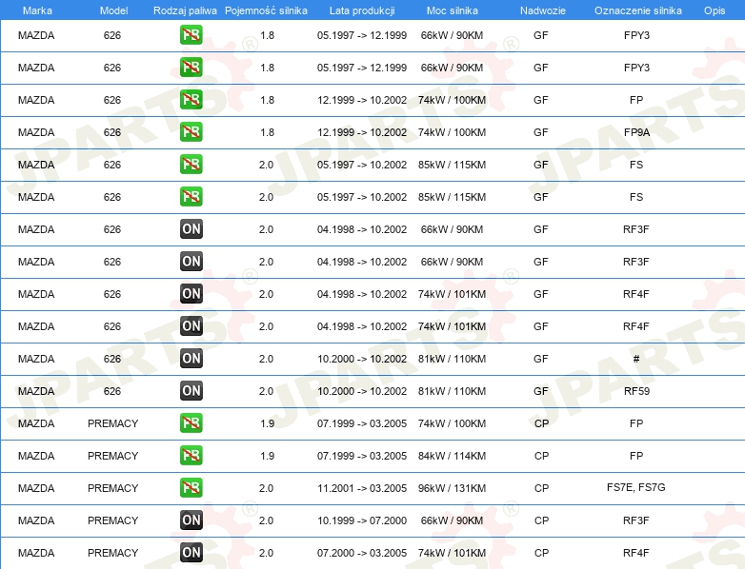Screen dimensions: 745x569
Task: Click the GF body cell in the FP9A row
Action: (x=541, y=132)
